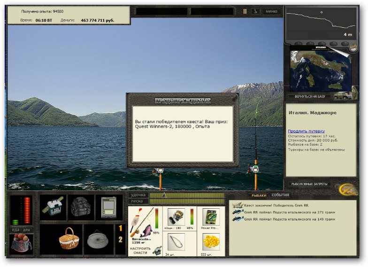The image size is (368, 267).
Task: Click the prohibited fish sign icon
Action: 348,189
